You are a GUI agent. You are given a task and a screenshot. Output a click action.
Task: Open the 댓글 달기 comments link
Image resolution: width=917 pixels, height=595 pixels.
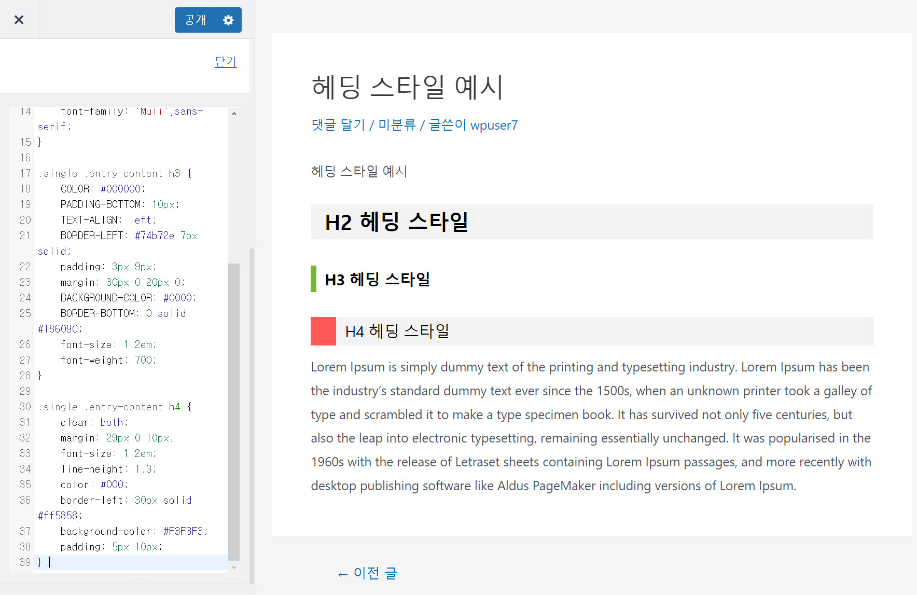pyautogui.click(x=337, y=125)
